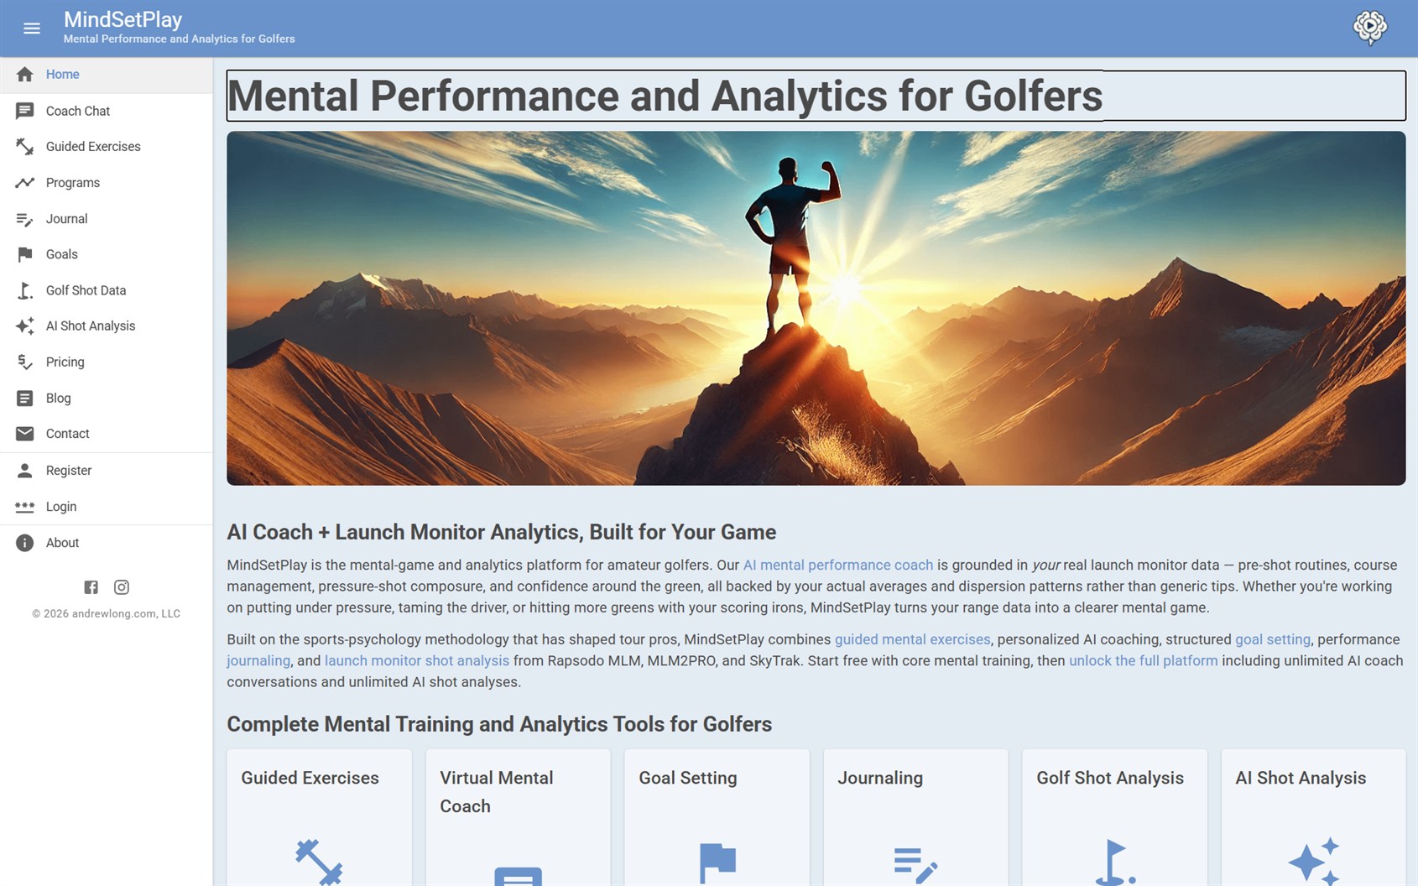Select Programs in the sidebar
This screenshot has height=886, width=1418.
(x=107, y=183)
